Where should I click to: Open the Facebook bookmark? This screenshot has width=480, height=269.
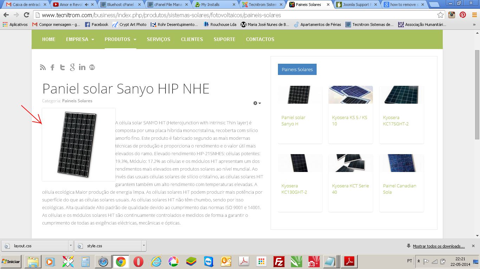[x=96, y=25]
